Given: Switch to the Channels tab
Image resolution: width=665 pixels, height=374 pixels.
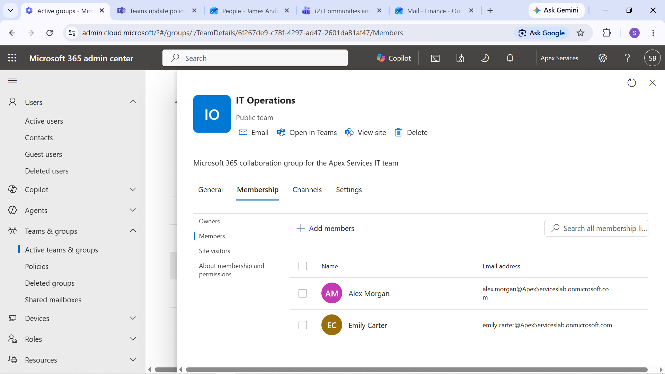Looking at the screenshot, I should 307,190.
